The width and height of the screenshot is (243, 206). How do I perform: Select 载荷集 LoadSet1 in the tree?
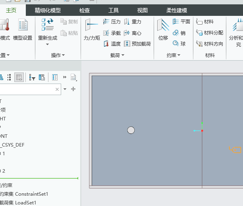tap(18, 202)
